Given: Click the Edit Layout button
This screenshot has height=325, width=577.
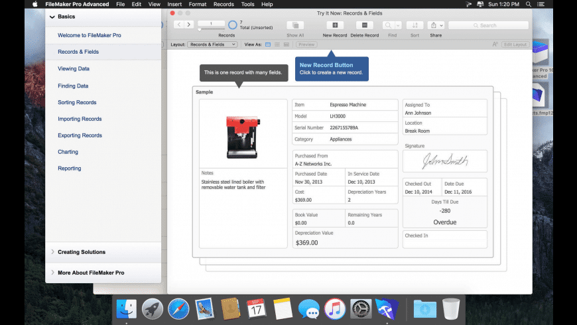Looking at the screenshot, I should [x=515, y=44].
